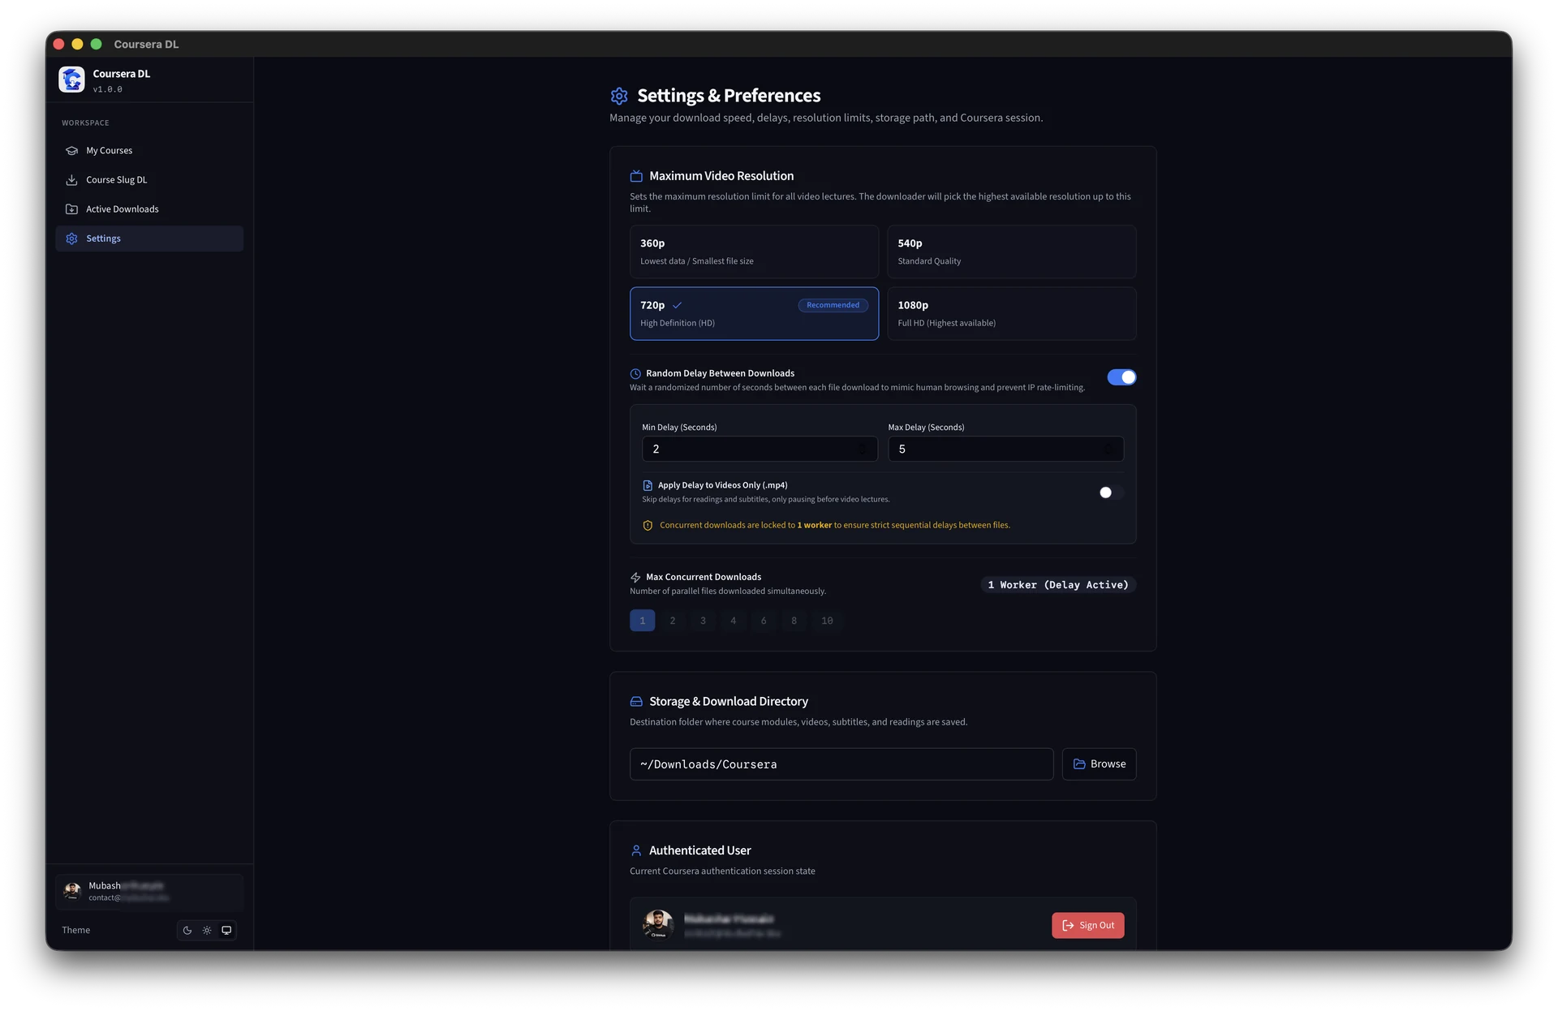Viewport: 1558px width, 1011px height.
Task: Click the gear icon beside Settings & Preferences
Action: [x=619, y=96]
